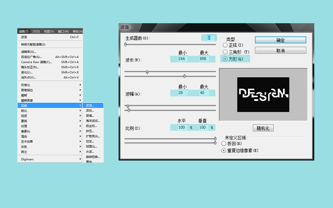Expand the 像素化 pixelate submenu
Screen dimensions: 333x208
click(50, 131)
